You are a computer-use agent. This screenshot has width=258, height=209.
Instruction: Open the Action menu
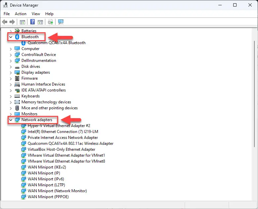coord(20,14)
